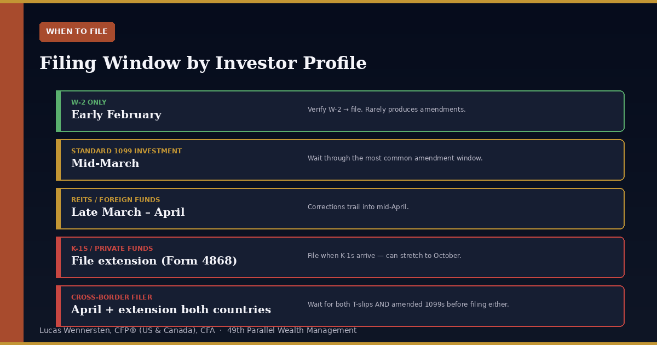
Task: Click the W-2 ONLY label
Action: 89,102
